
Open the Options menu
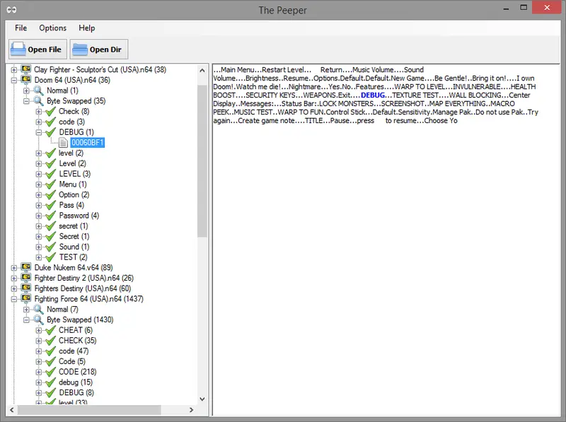click(x=52, y=28)
